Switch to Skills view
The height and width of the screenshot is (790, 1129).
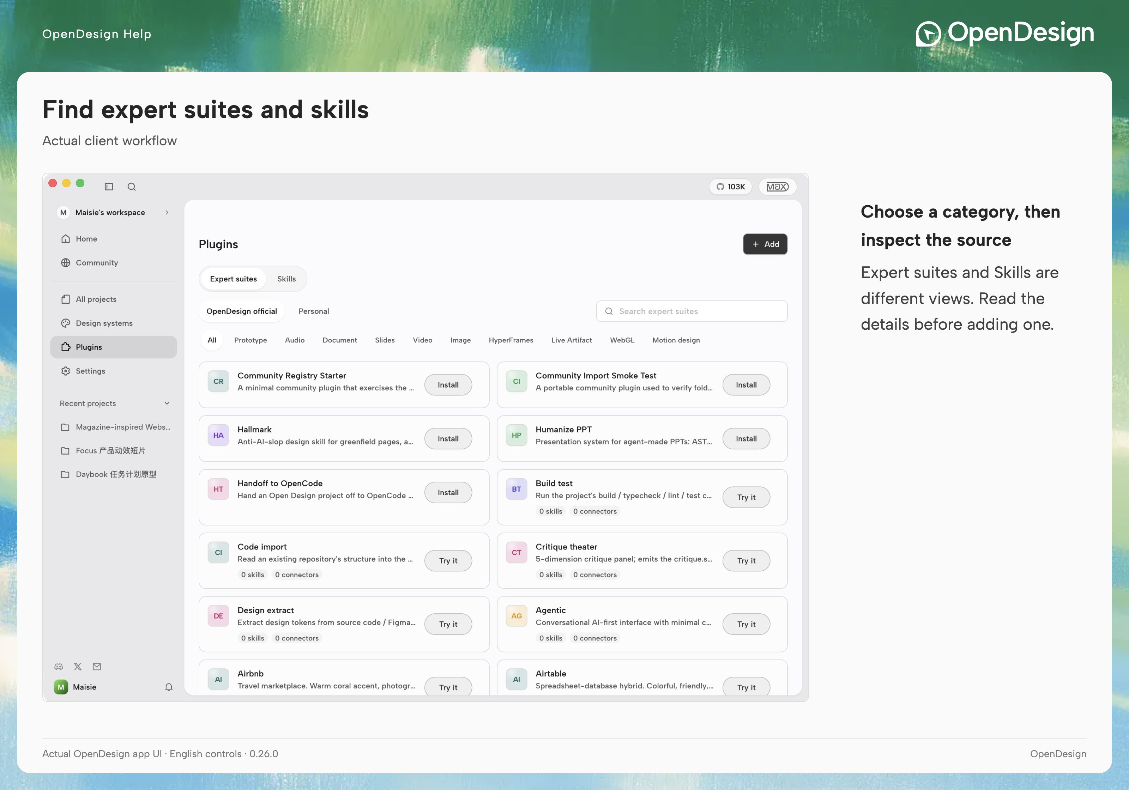pyautogui.click(x=286, y=279)
